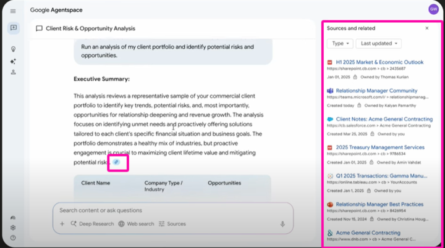Click the 'Executive Summary:' heading
The image size is (445, 248).
tap(101, 79)
